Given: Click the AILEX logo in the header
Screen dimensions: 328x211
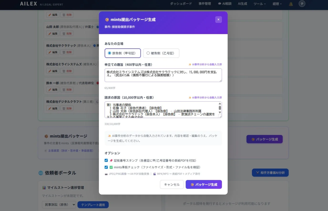Looking at the screenshot, I should click(x=28, y=4).
